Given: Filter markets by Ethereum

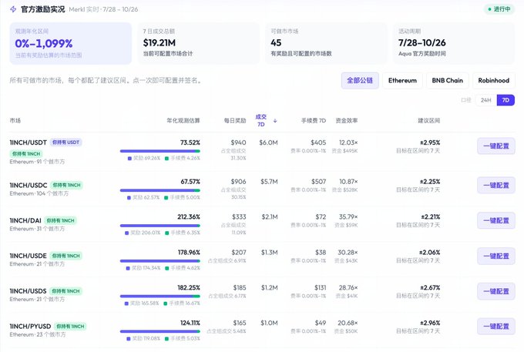Looking at the screenshot, I should tap(402, 80).
